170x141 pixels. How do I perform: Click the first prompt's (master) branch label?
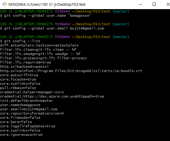121,11
